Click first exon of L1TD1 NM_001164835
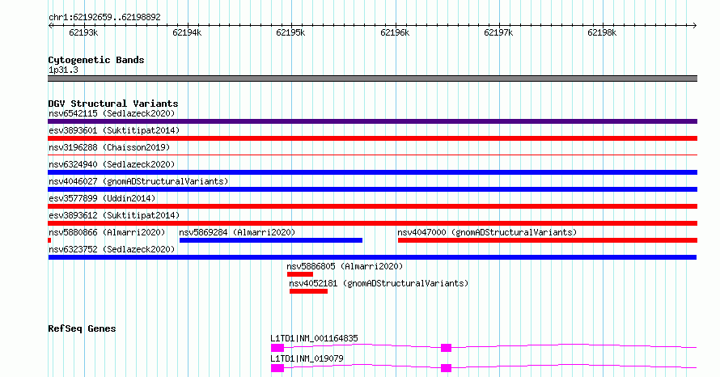720x377 pixels. 277,348
